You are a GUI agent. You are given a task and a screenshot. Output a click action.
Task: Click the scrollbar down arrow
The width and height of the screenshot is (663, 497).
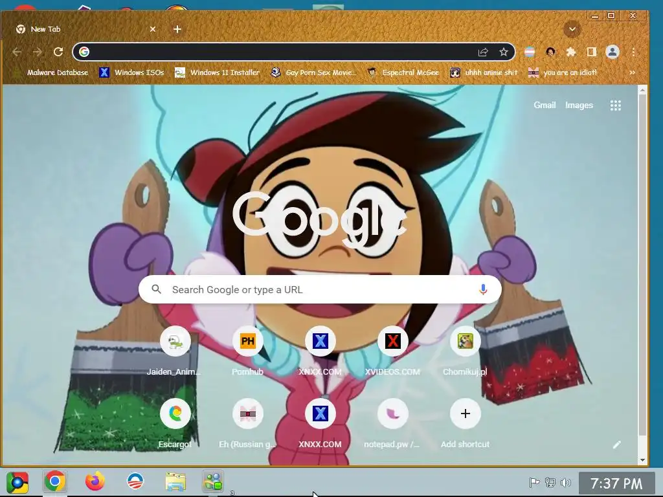point(642,460)
